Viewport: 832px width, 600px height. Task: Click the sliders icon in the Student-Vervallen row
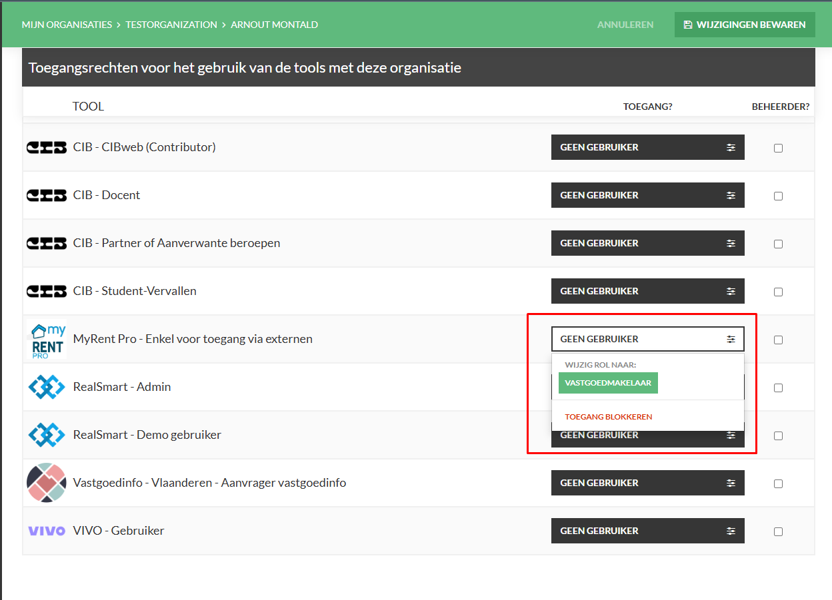731,291
